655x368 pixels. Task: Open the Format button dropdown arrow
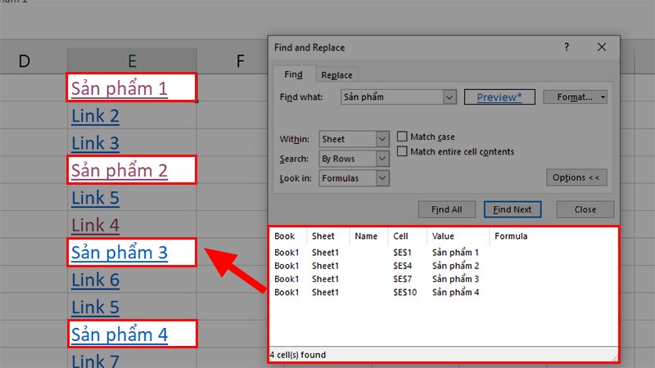coord(603,97)
